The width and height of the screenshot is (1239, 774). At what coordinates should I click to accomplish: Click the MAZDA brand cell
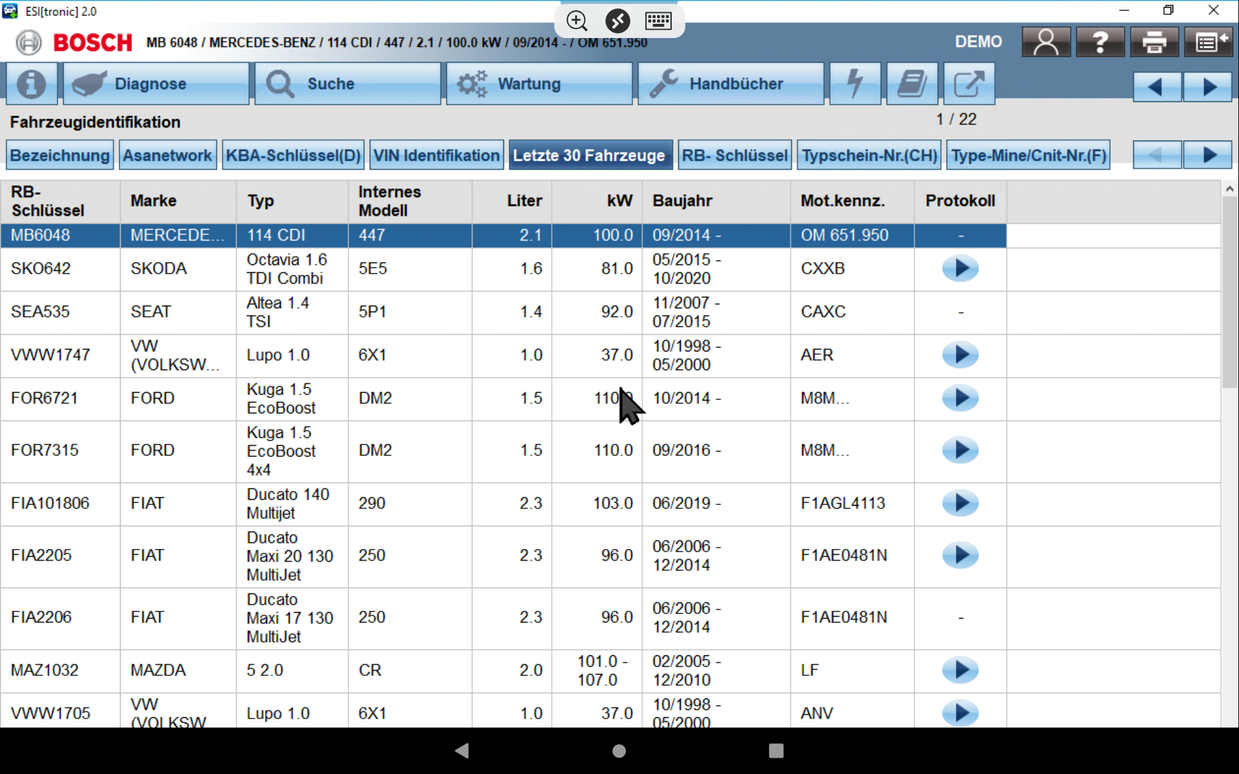[x=178, y=671]
